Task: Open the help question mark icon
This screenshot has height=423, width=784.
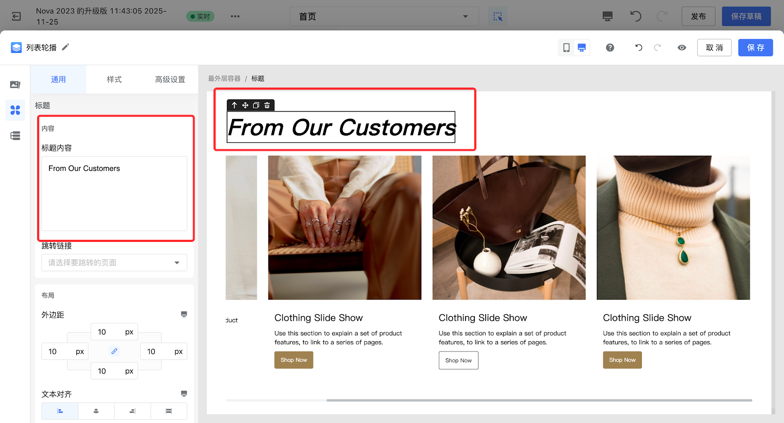Action: point(610,47)
